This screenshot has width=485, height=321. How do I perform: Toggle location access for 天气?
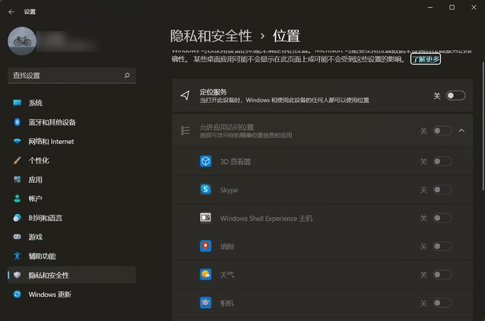click(x=442, y=275)
